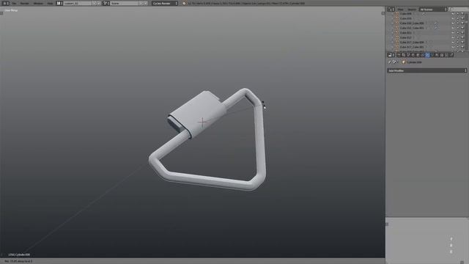Expand the viewport properties region corner plus
Image resolution: width=469 pixels, height=264 pixels.
pos(383,13)
